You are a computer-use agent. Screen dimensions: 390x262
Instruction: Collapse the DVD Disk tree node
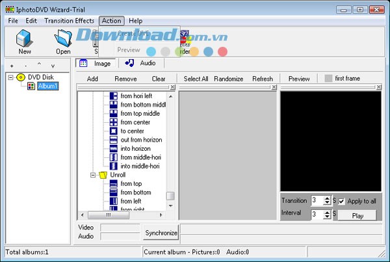coord(10,77)
